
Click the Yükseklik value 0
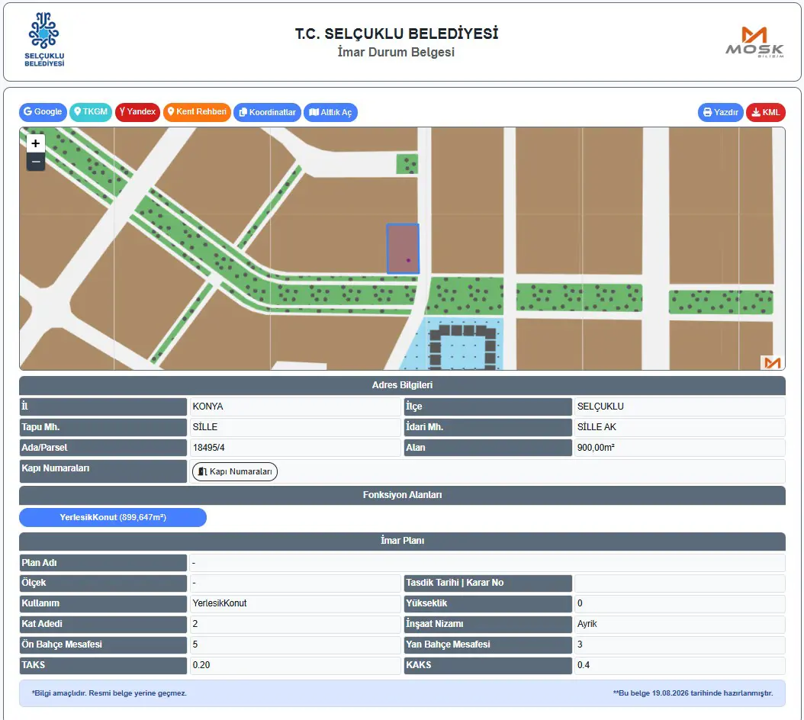680,603
